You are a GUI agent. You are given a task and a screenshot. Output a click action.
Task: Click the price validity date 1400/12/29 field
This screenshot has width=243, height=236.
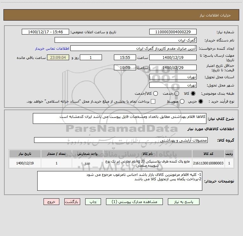pyautogui.click(x=173, y=68)
